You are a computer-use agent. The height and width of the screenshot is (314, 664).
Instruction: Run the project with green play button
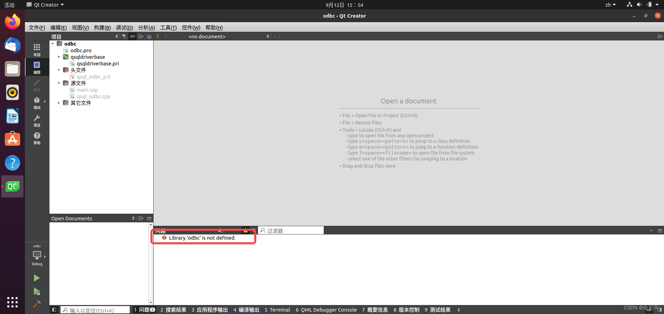point(37,278)
